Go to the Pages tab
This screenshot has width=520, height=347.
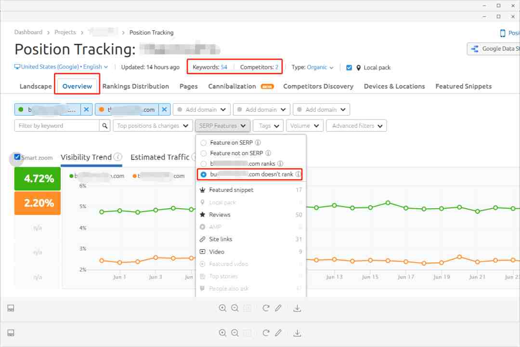click(188, 86)
